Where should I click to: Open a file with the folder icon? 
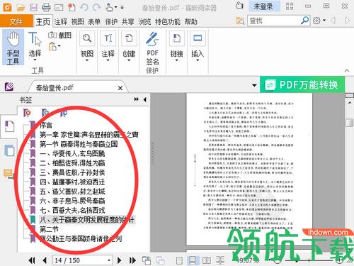(x=21, y=7)
